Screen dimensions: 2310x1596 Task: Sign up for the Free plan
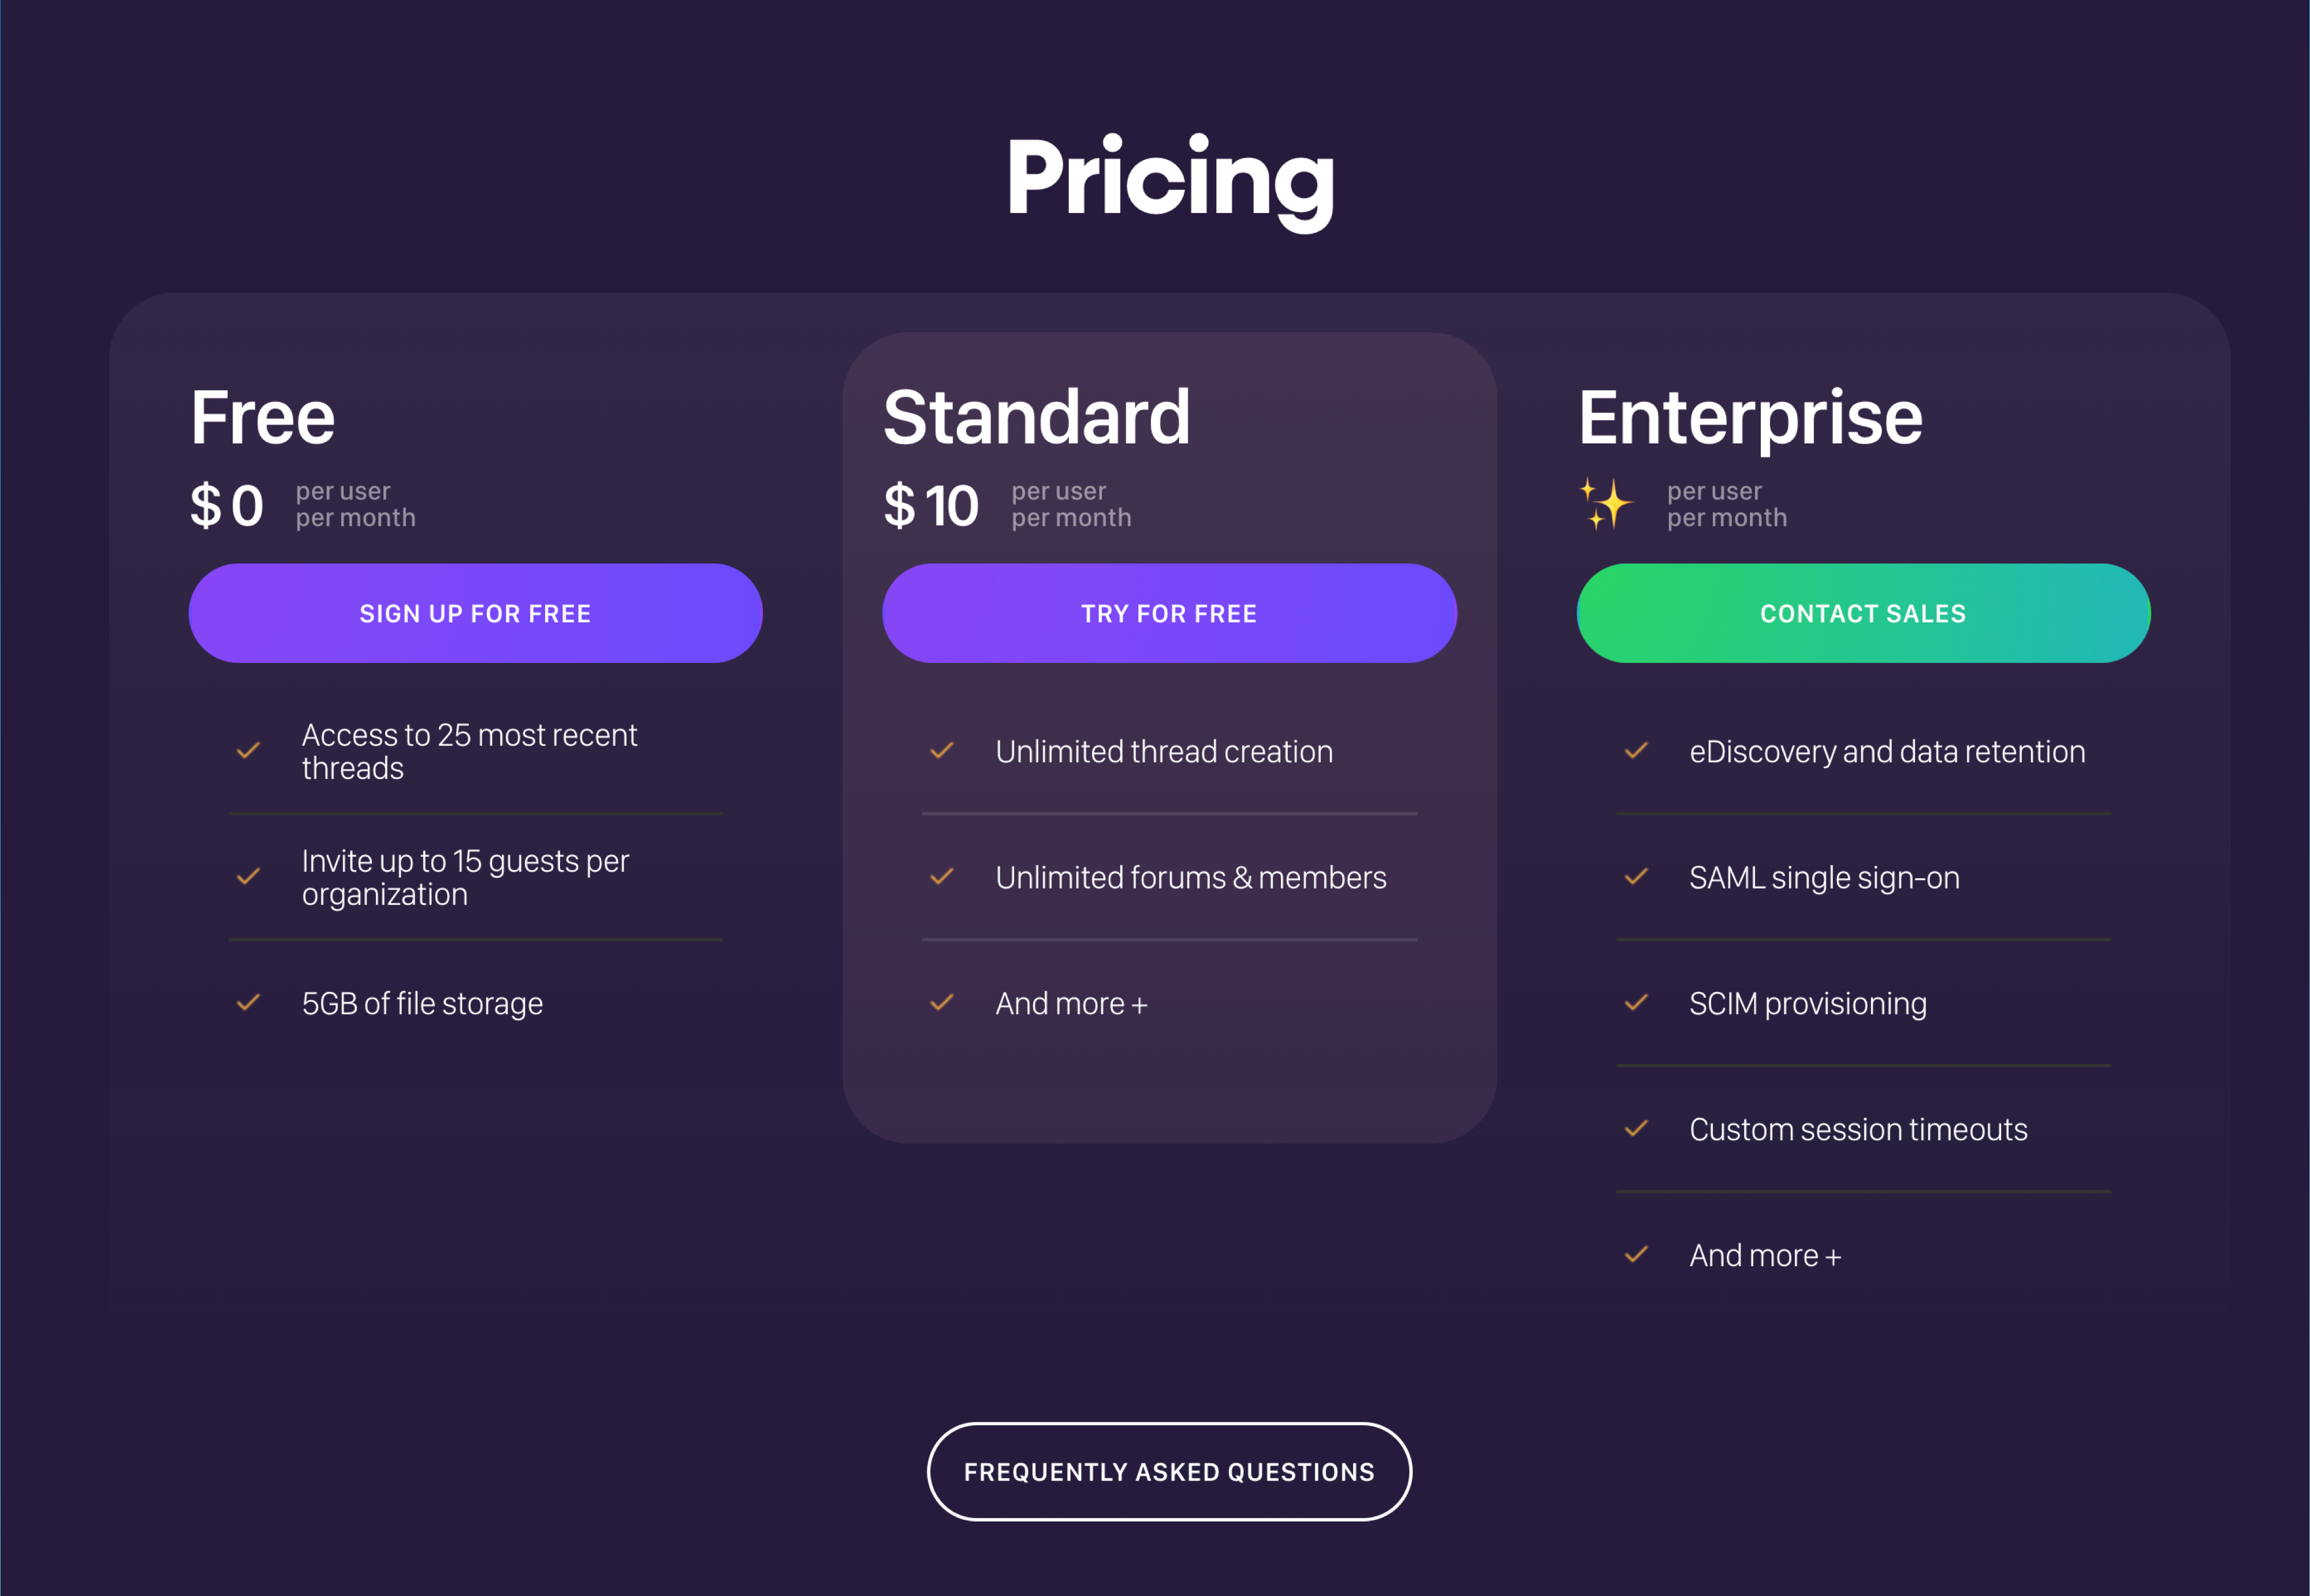[x=475, y=613]
